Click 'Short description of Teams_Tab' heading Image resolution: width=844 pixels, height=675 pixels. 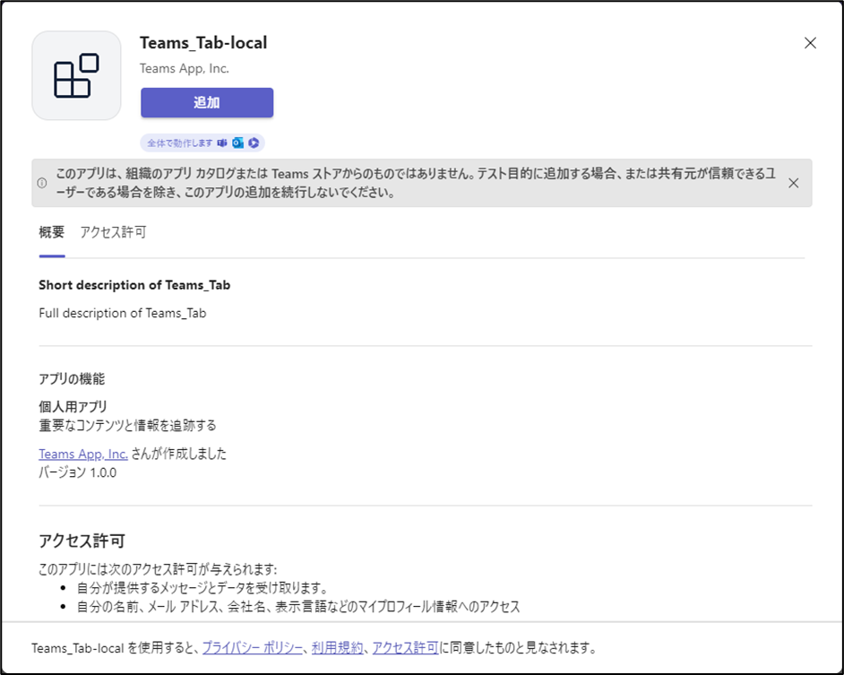134,285
